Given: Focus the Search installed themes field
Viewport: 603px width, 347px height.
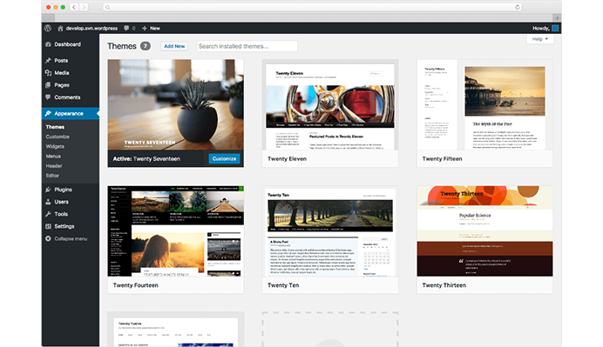Looking at the screenshot, I should (x=247, y=46).
